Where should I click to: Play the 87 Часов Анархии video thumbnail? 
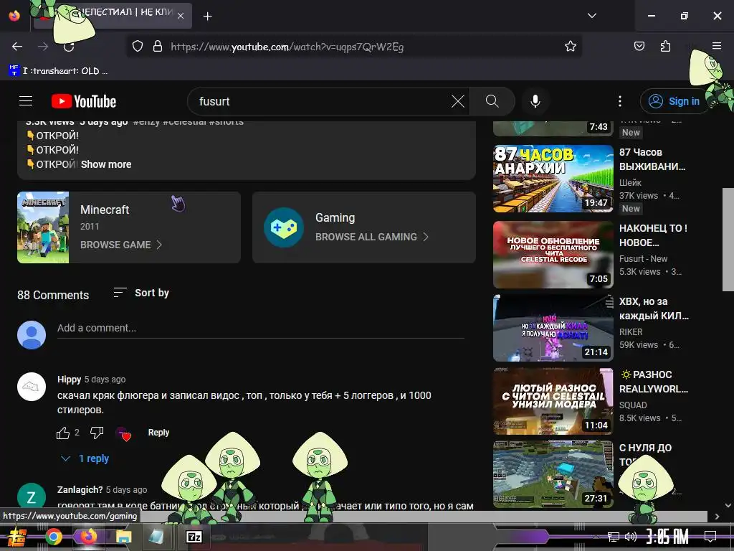click(553, 179)
